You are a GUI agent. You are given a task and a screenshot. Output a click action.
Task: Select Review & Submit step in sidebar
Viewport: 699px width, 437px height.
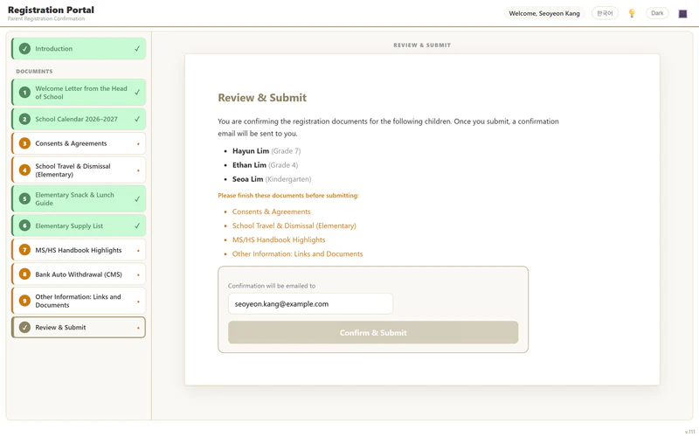click(79, 327)
